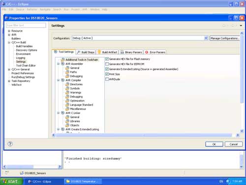Click the Binary Parsers tab icon
This screenshot has height=185, width=246.
point(122,52)
